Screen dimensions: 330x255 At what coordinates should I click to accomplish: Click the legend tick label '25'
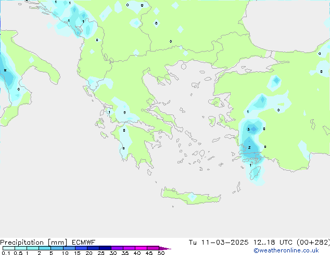(101, 253)
